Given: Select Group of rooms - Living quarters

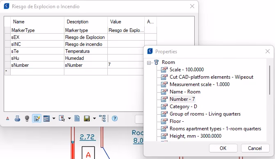Looking at the screenshot, I should point(205,114).
